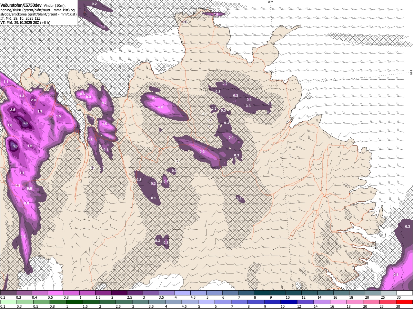Click the purple-scale swatch between 0.2 and 0.3

[8, 293]
